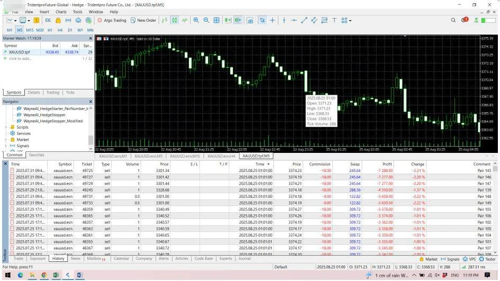Select the trendline drawing tool
The width and height of the screenshot is (500, 281).
[x=304, y=20]
